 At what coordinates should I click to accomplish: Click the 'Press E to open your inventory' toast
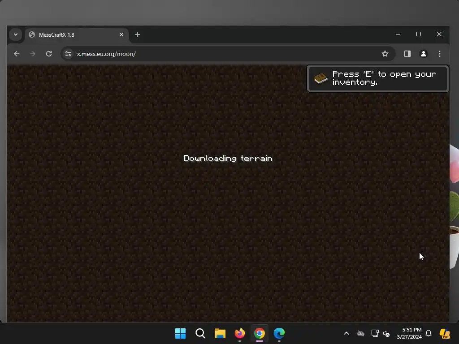coord(377,79)
